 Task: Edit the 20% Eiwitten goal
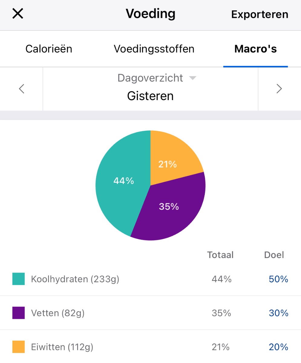[x=278, y=347]
